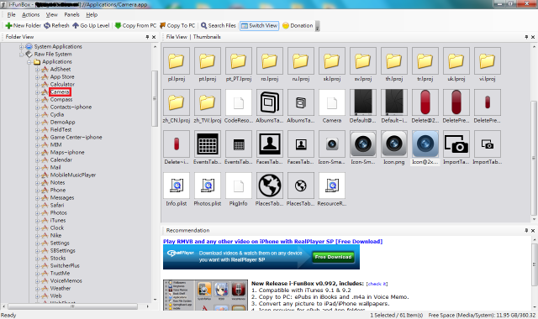Select the Photos.plist file icon
The height and width of the screenshot is (319, 538).
point(208,186)
